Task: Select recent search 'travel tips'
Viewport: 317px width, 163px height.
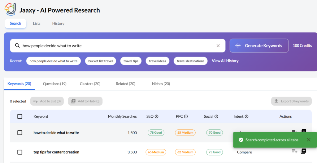Action: tap(131, 61)
